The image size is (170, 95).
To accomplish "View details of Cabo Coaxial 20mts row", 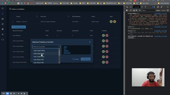I will tap(103, 41).
